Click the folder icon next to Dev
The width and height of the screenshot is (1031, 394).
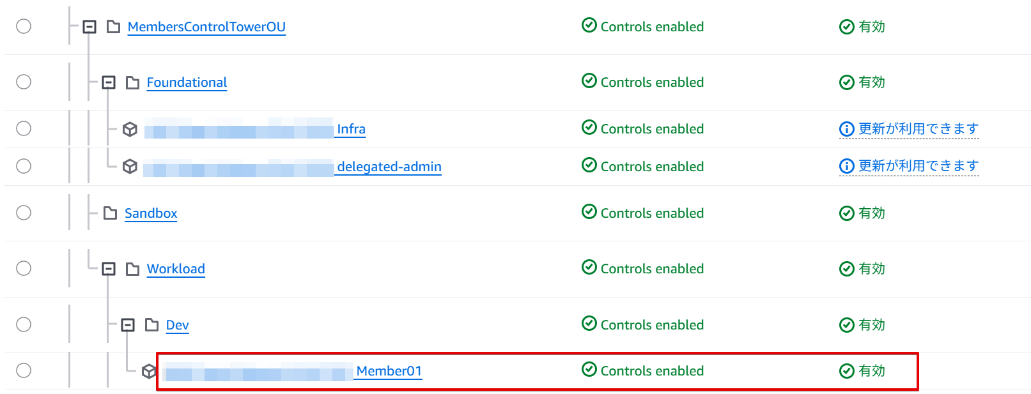click(x=151, y=325)
